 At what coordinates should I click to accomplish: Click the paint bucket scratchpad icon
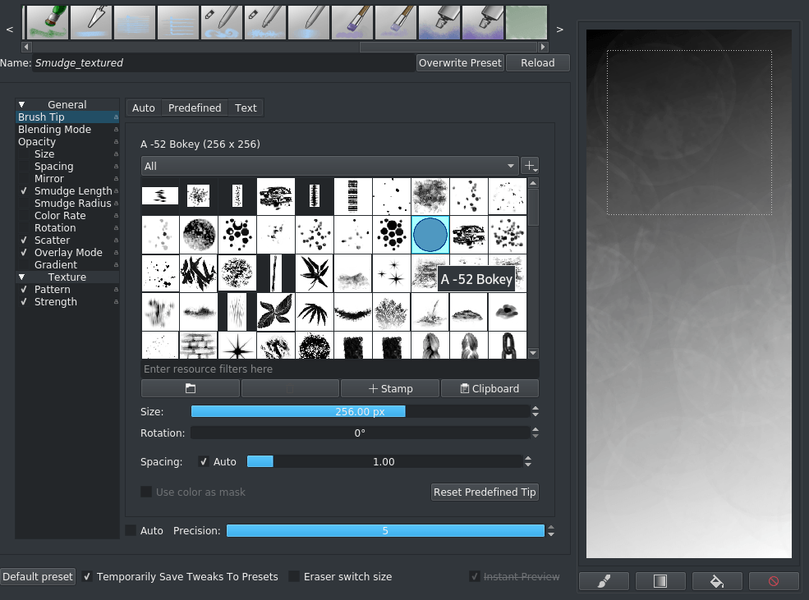point(717,581)
